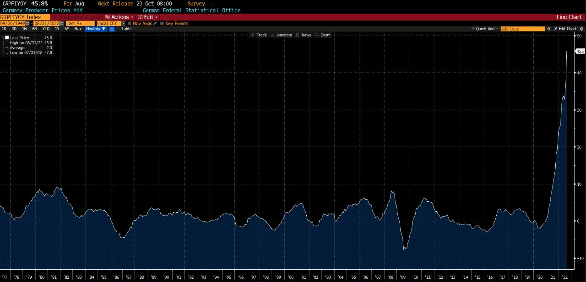This screenshot has height=282, width=586.
Task: Open the Actions dropdown menu
Action: (119, 17)
